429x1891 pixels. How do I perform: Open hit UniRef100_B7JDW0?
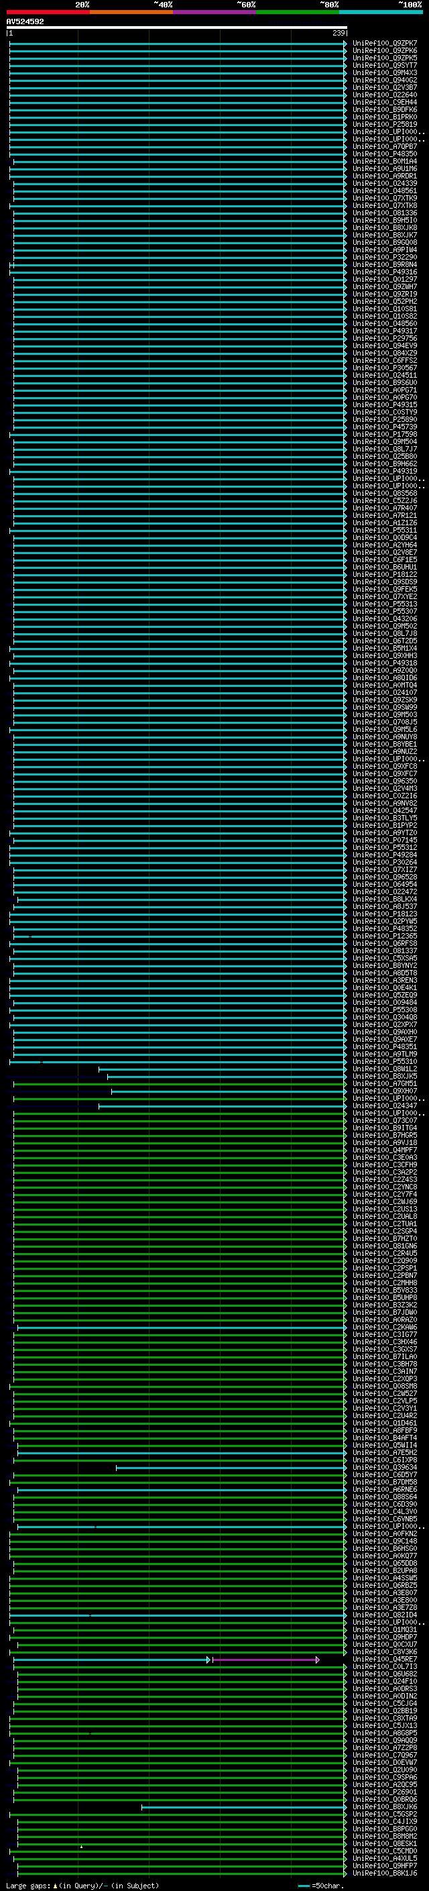coord(385,1313)
